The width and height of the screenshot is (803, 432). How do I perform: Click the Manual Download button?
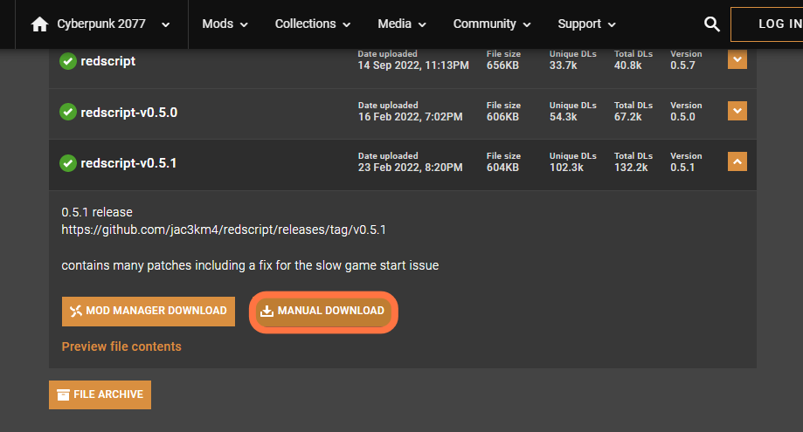(323, 312)
